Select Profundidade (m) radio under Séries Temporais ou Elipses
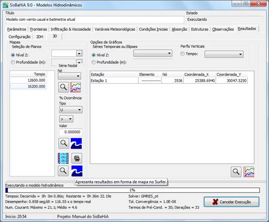This screenshot has width=269, height=222. [94, 62]
